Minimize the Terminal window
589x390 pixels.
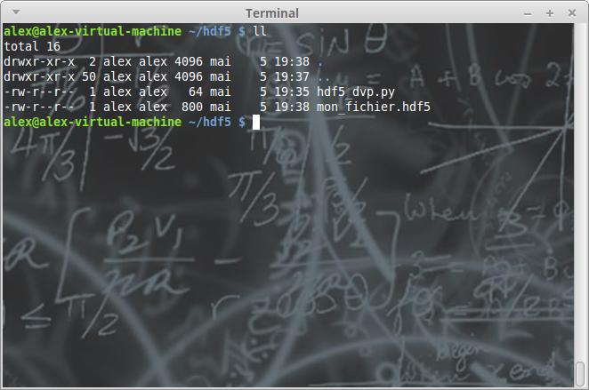click(531, 13)
